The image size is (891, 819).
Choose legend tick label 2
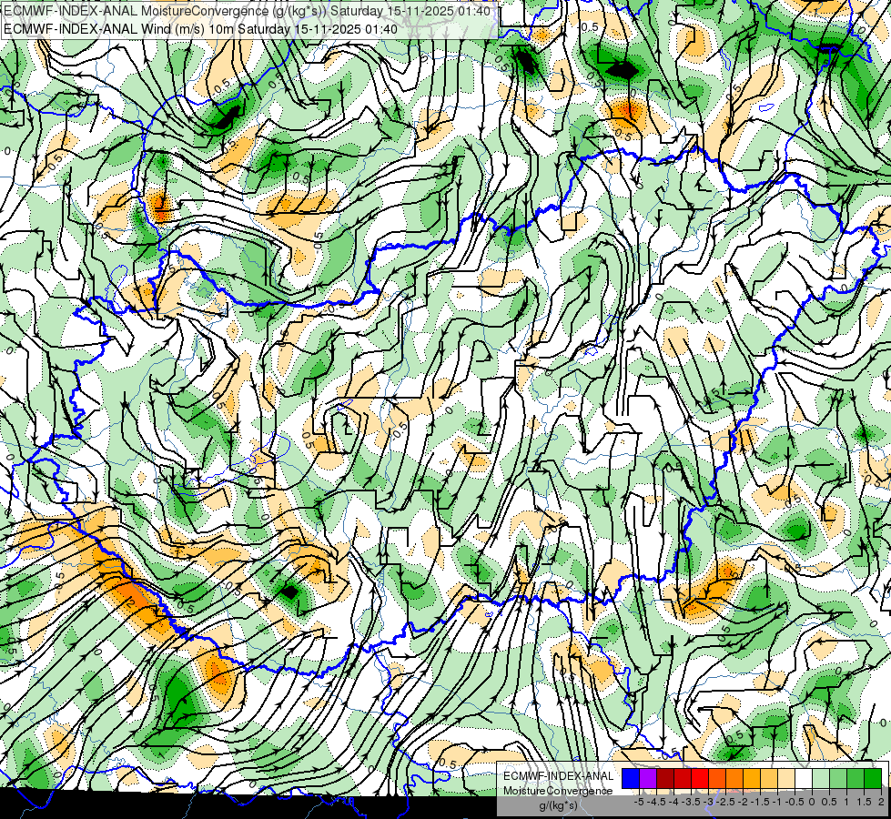click(881, 802)
